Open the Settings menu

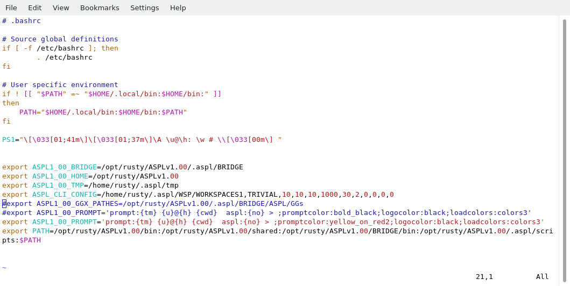(x=144, y=8)
